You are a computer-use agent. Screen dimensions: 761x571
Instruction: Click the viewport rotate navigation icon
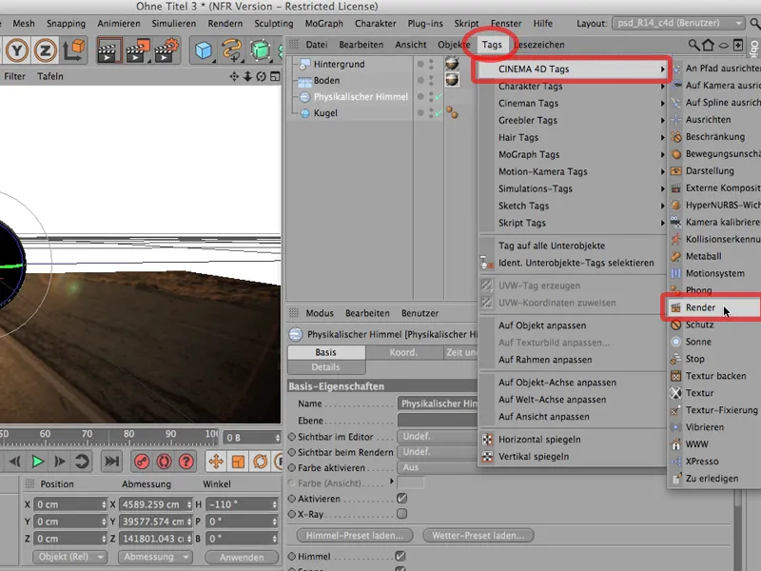[261, 76]
